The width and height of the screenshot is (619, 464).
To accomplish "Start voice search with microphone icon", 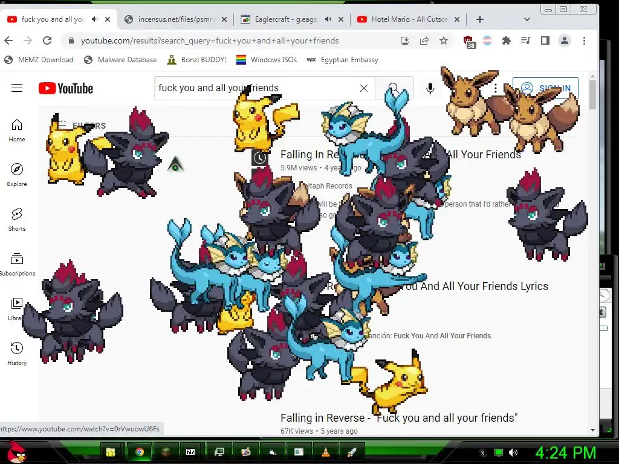I will [430, 88].
